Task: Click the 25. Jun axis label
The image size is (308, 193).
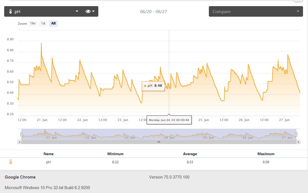Action: [204, 120]
